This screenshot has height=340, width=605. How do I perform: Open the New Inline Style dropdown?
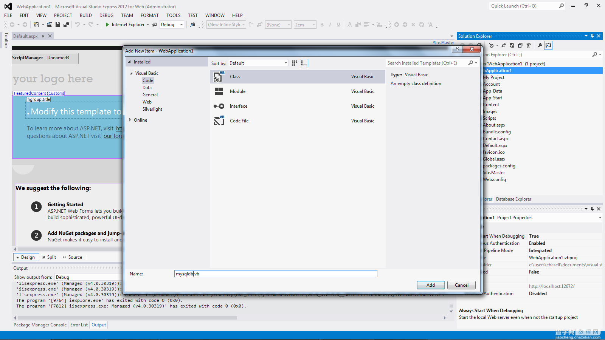[226, 25]
